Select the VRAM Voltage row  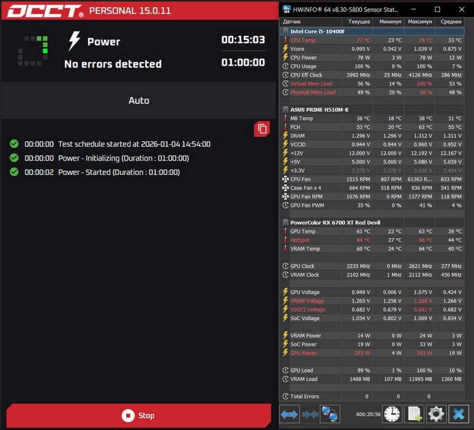372,301
